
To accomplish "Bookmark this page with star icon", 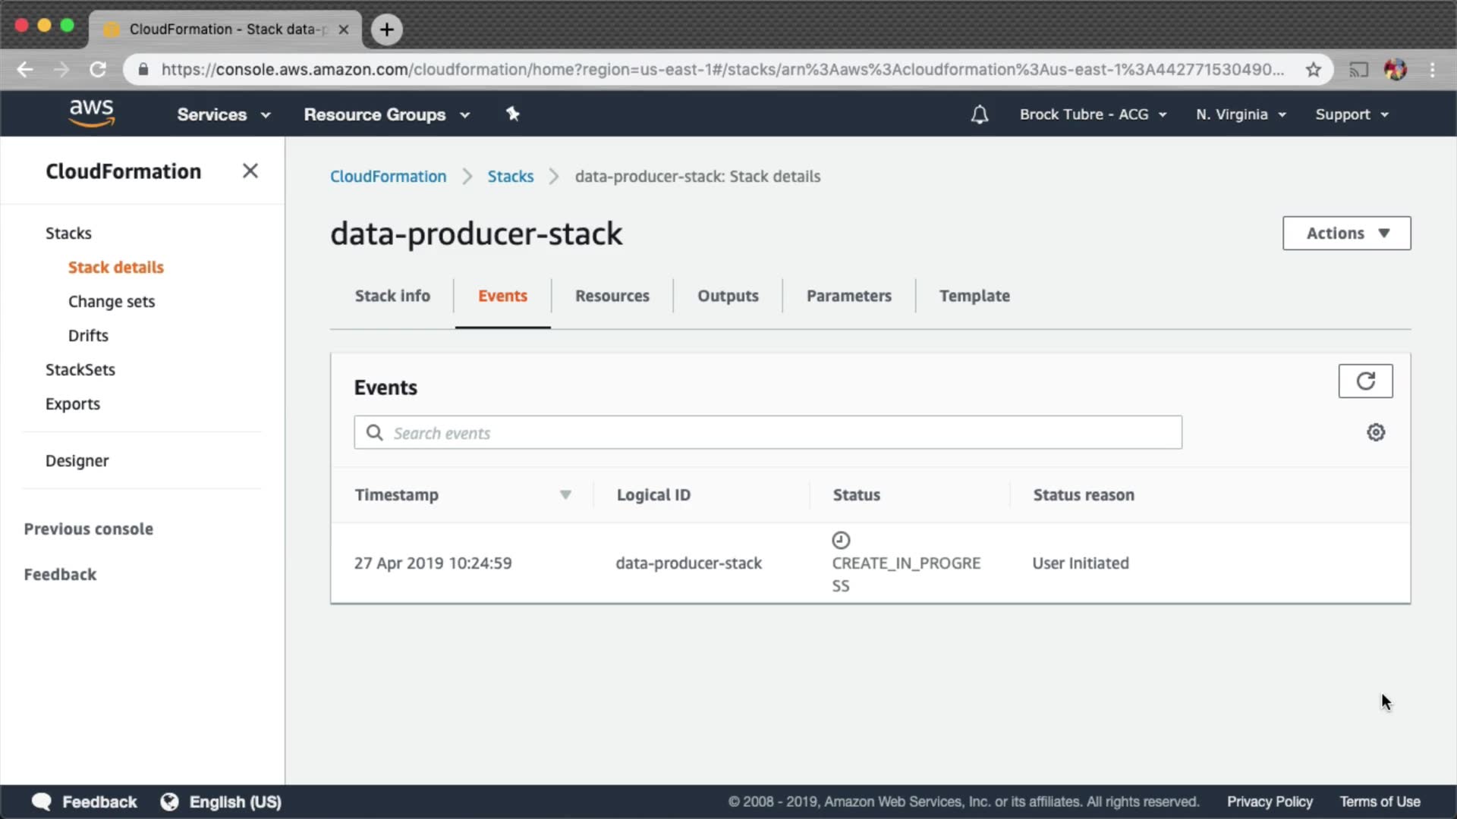I will 1314,70.
